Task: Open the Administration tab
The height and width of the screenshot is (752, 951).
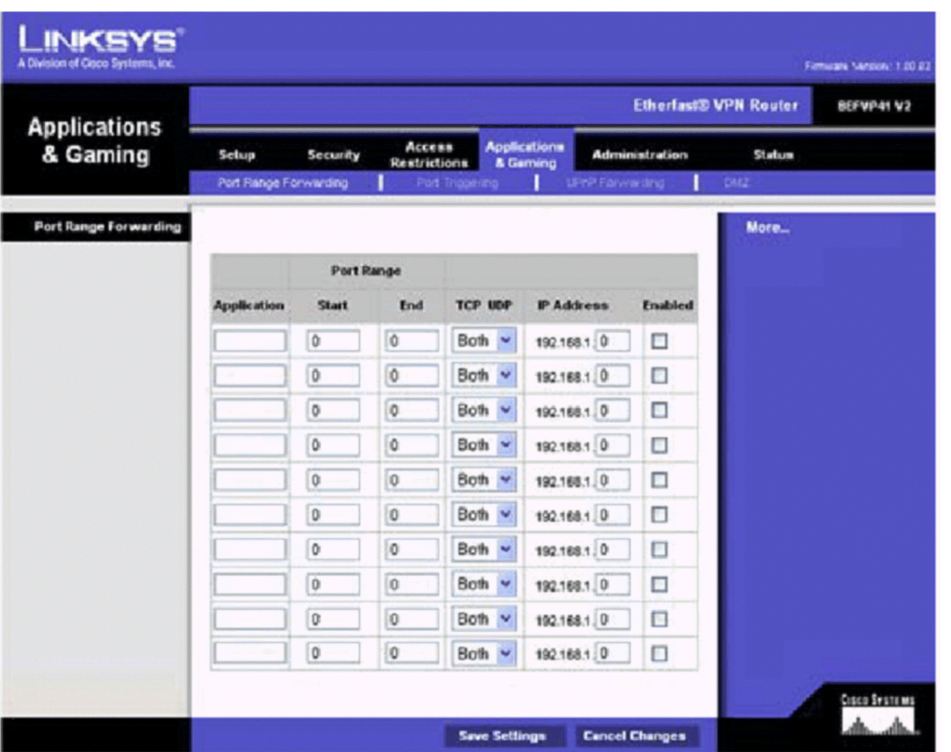Action: (x=640, y=155)
